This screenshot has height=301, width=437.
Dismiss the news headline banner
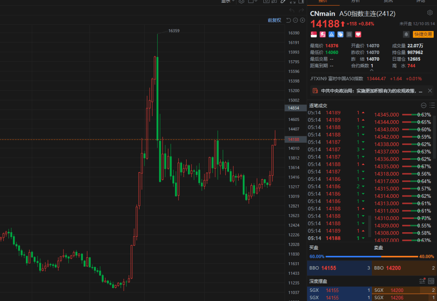[x=430, y=91]
